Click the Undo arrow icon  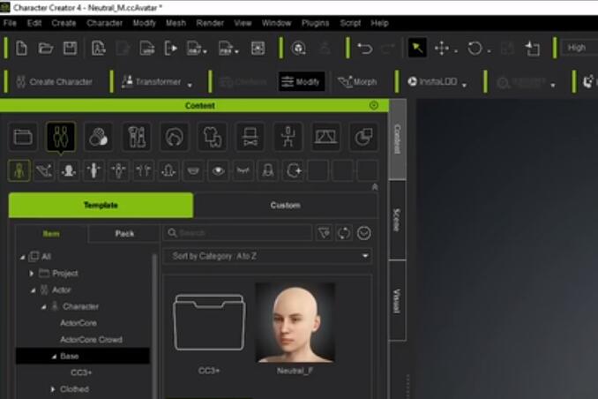364,49
